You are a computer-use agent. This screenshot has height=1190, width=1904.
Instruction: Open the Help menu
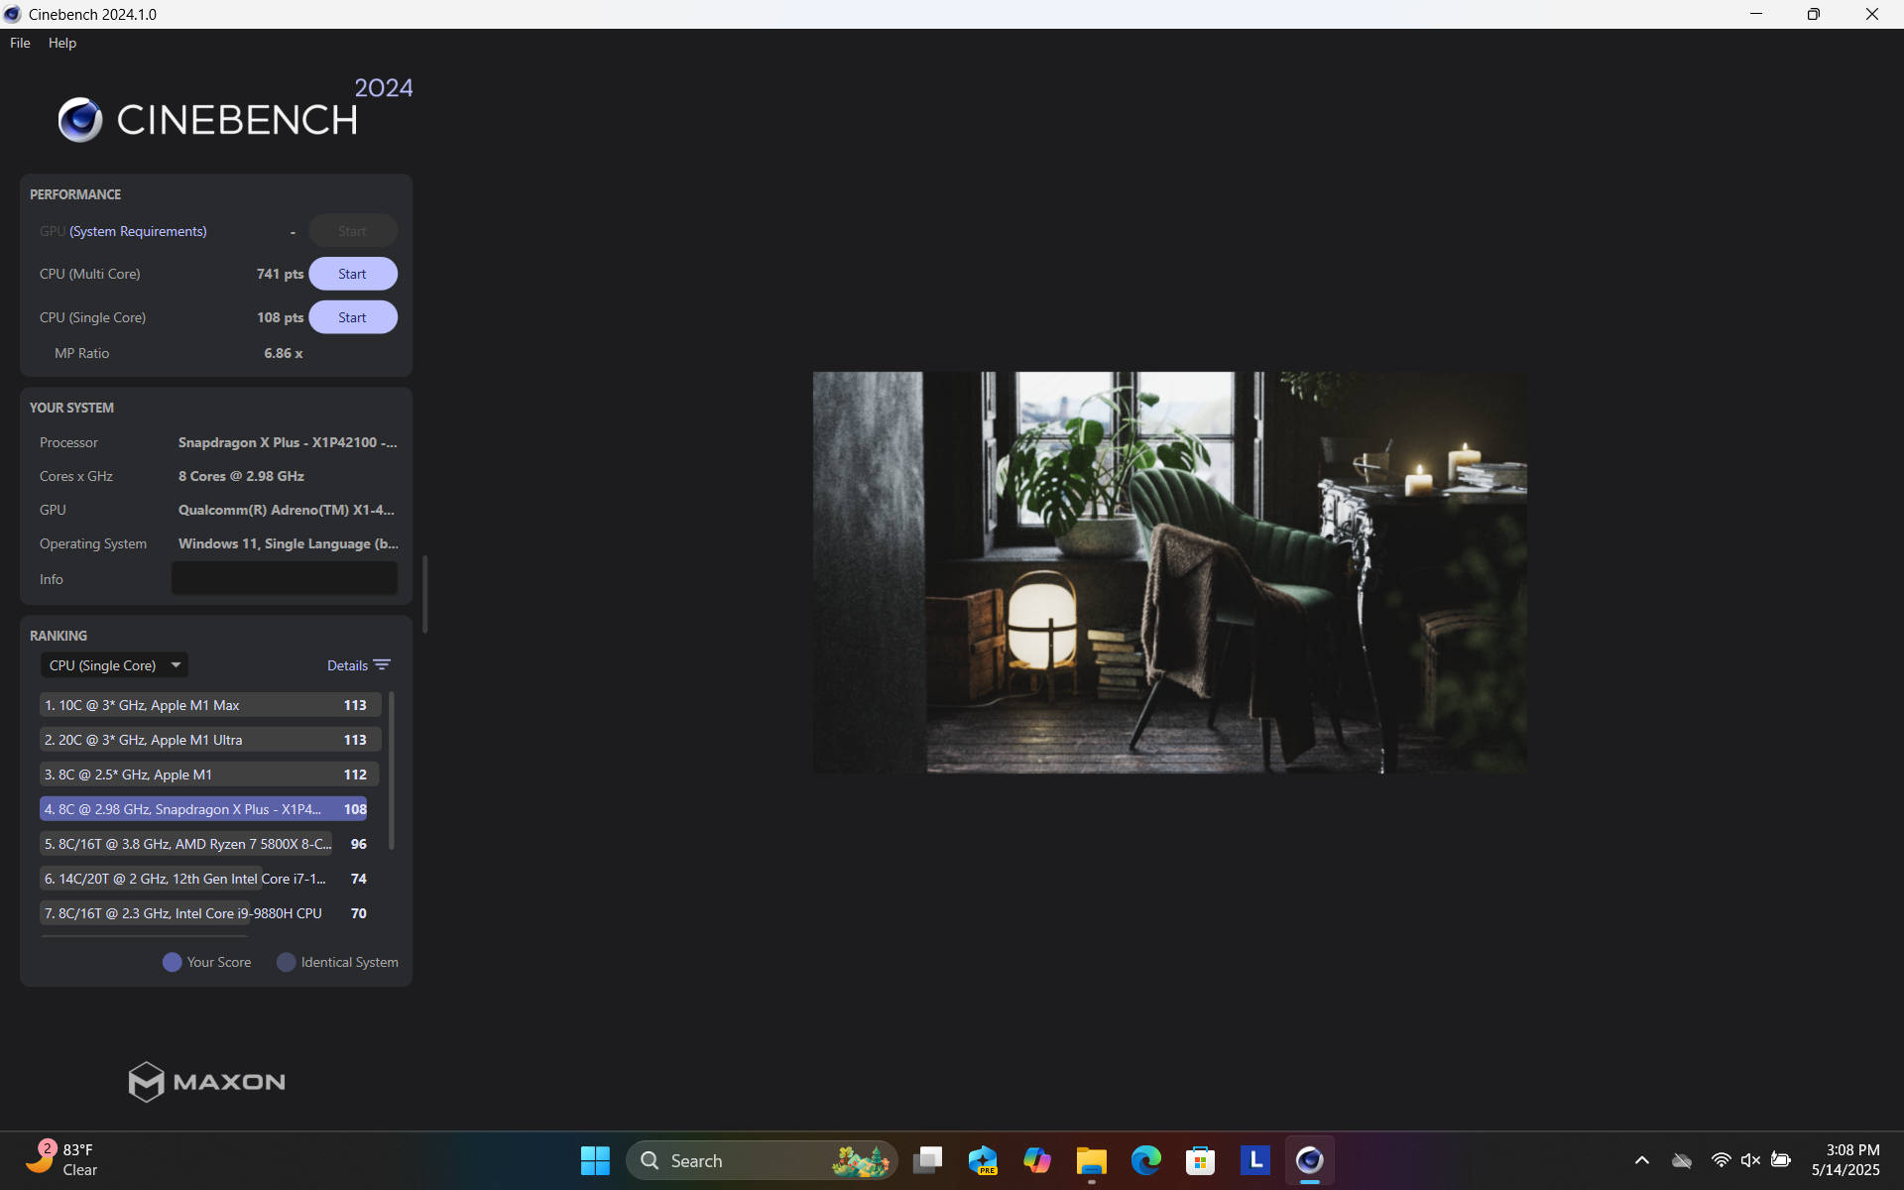(x=61, y=43)
